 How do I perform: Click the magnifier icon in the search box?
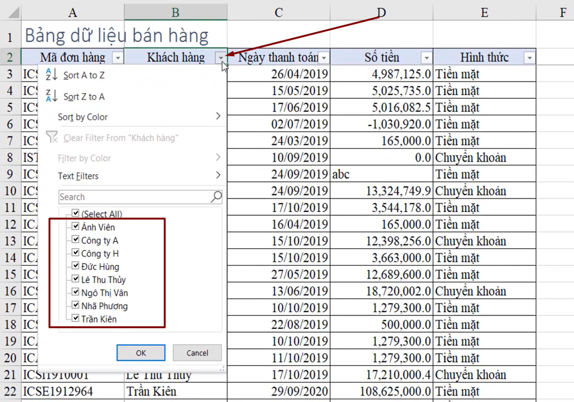[216, 197]
